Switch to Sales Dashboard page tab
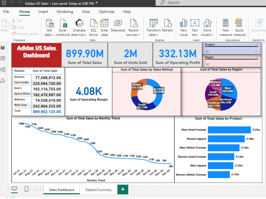Screen dimensions: 266x199 coord(62,190)
